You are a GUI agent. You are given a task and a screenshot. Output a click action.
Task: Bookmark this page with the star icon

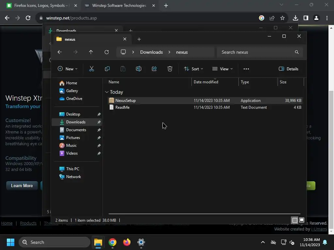point(282,18)
